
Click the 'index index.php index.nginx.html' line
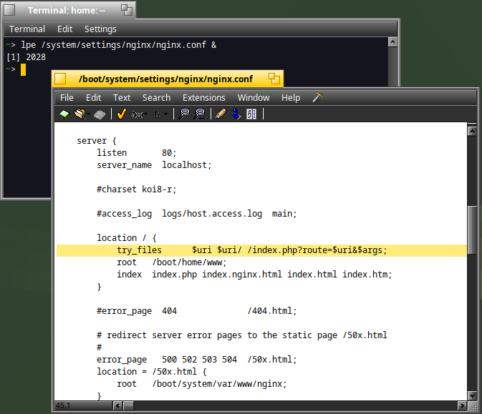point(254,275)
